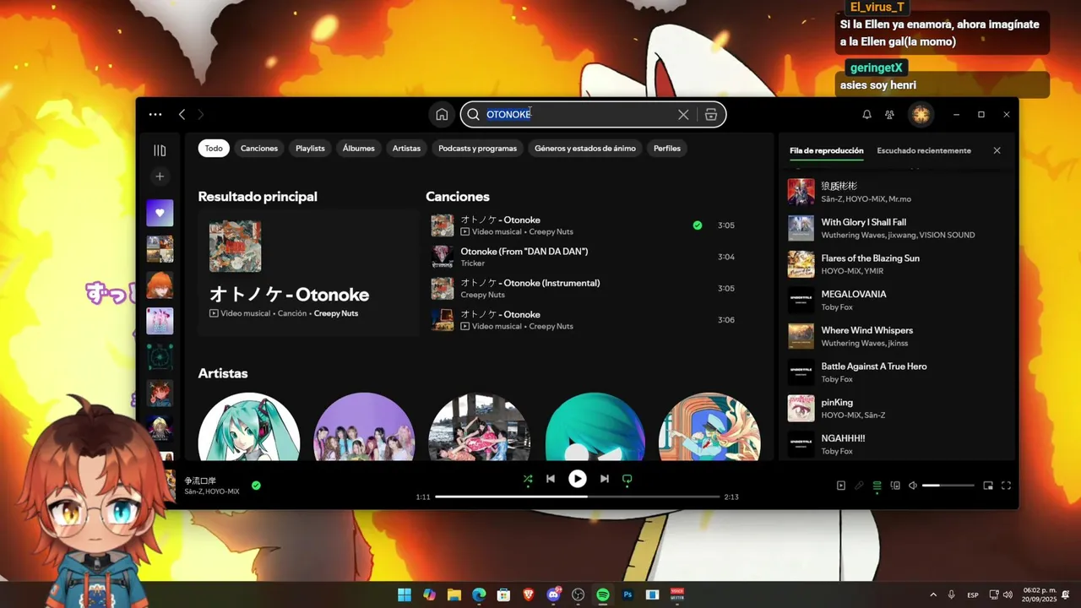Open Discord in the taskbar

(554, 594)
